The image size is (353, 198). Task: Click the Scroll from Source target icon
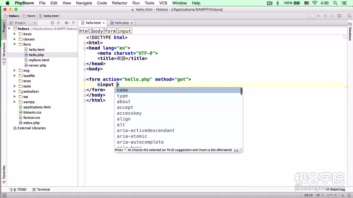click(52, 23)
